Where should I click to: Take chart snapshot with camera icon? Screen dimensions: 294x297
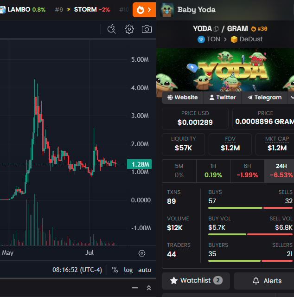click(147, 29)
